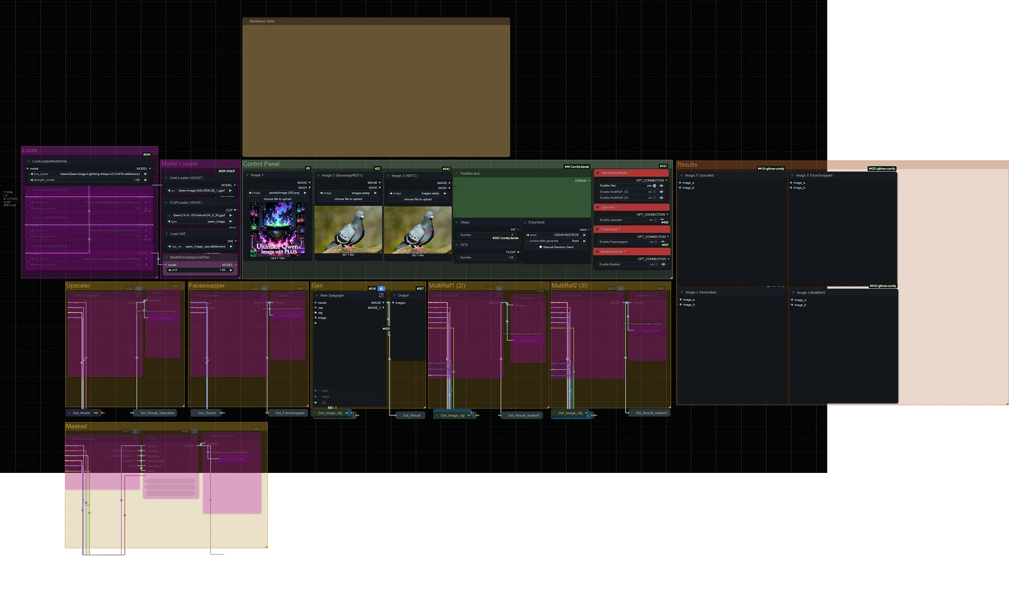Collapse the Unet Loader (GGUF) node dot
Viewport: 1034px width, 591px height.
tap(166, 178)
